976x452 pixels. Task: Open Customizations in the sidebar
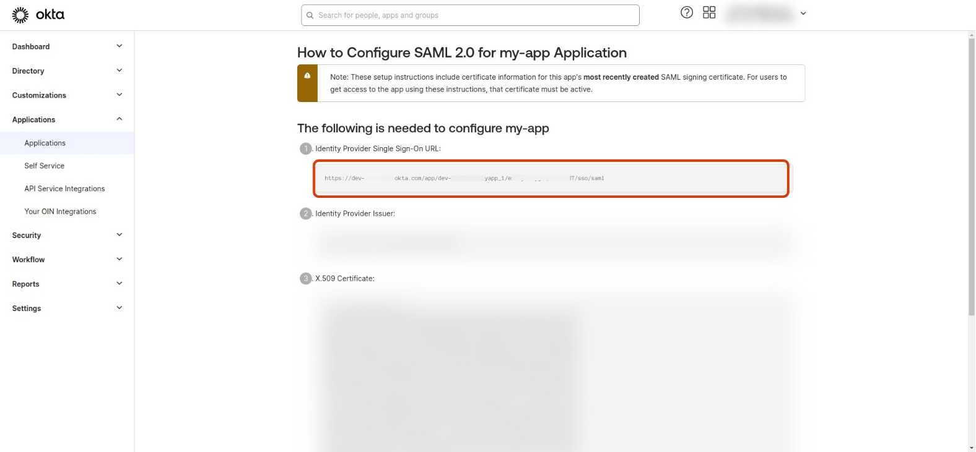39,95
